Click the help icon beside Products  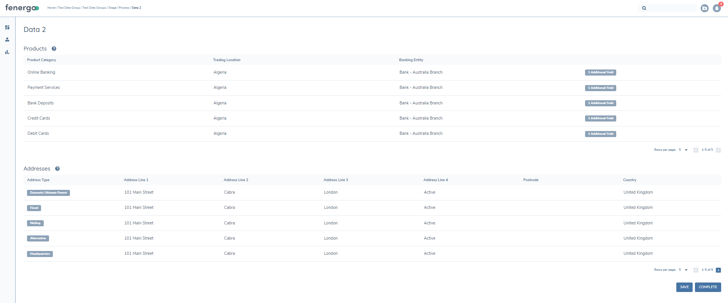click(54, 49)
